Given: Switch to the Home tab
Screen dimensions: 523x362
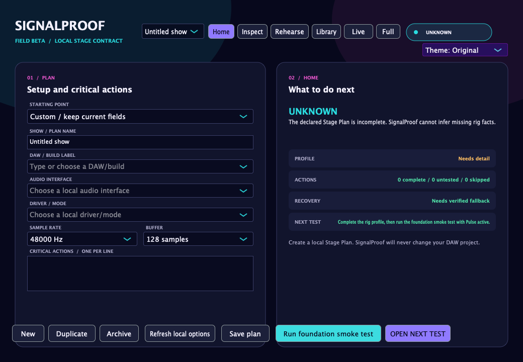Looking at the screenshot, I should tap(221, 32).
